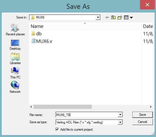Go up one folder level

[113, 17]
